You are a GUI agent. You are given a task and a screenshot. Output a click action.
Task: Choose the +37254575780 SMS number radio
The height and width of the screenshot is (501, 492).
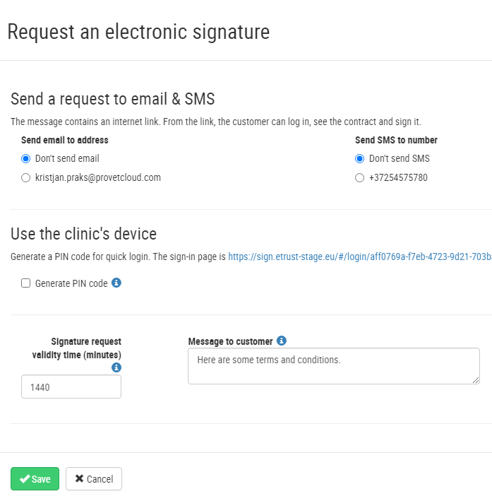click(360, 178)
